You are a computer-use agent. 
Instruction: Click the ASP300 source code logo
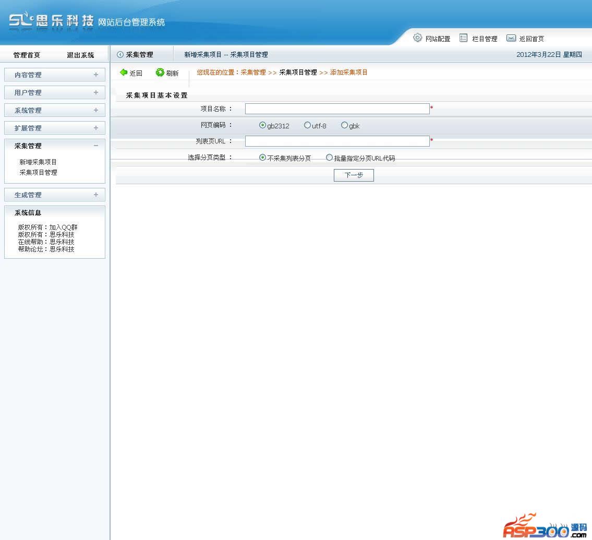pyautogui.click(x=545, y=526)
